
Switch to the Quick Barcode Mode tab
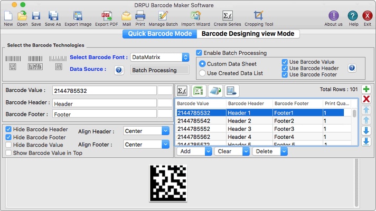(x=159, y=34)
